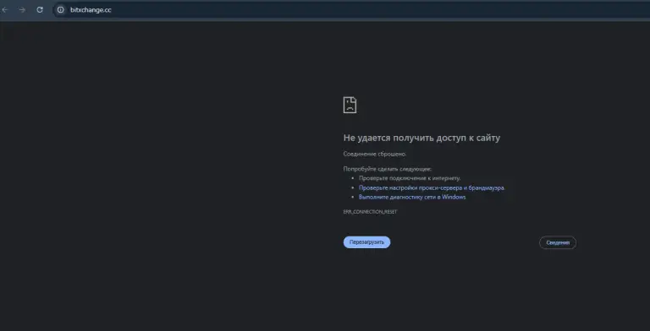View site information icon next to bitxchange.cc
The width and height of the screenshot is (650, 331).
coord(61,9)
